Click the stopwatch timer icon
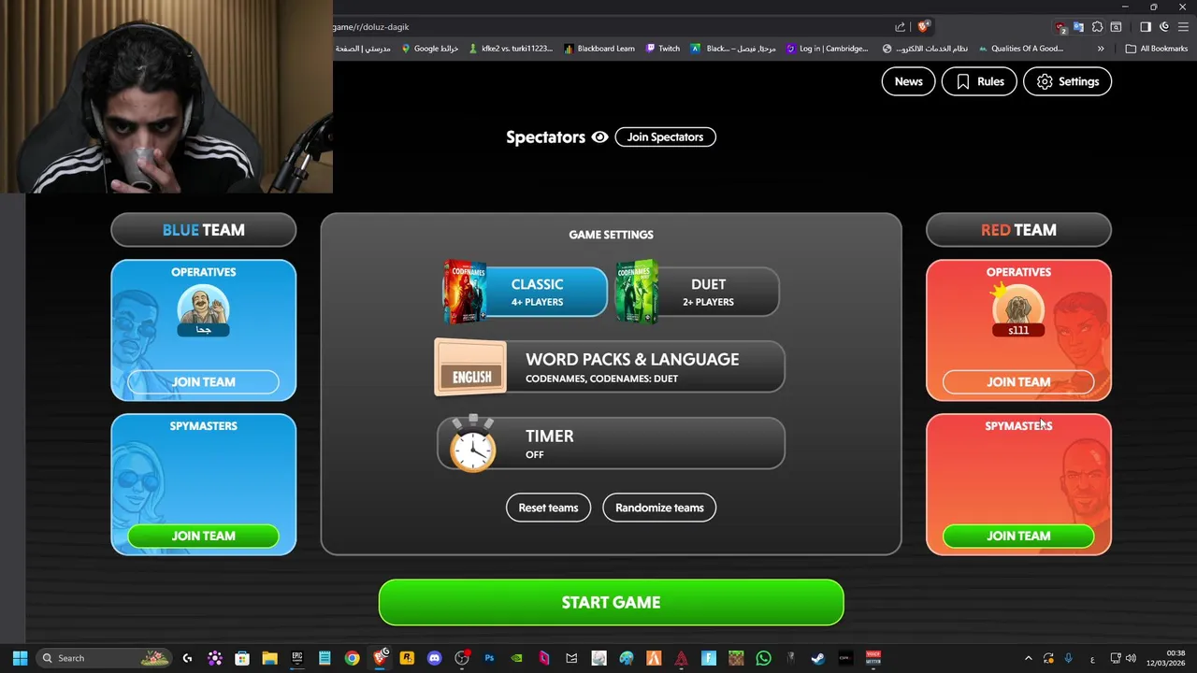 click(x=473, y=444)
